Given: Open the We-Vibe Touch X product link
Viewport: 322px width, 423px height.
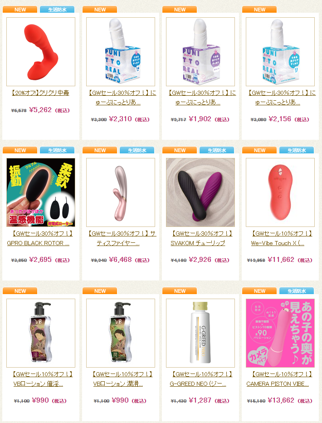Looking at the screenshot, I should pos(280,238).
